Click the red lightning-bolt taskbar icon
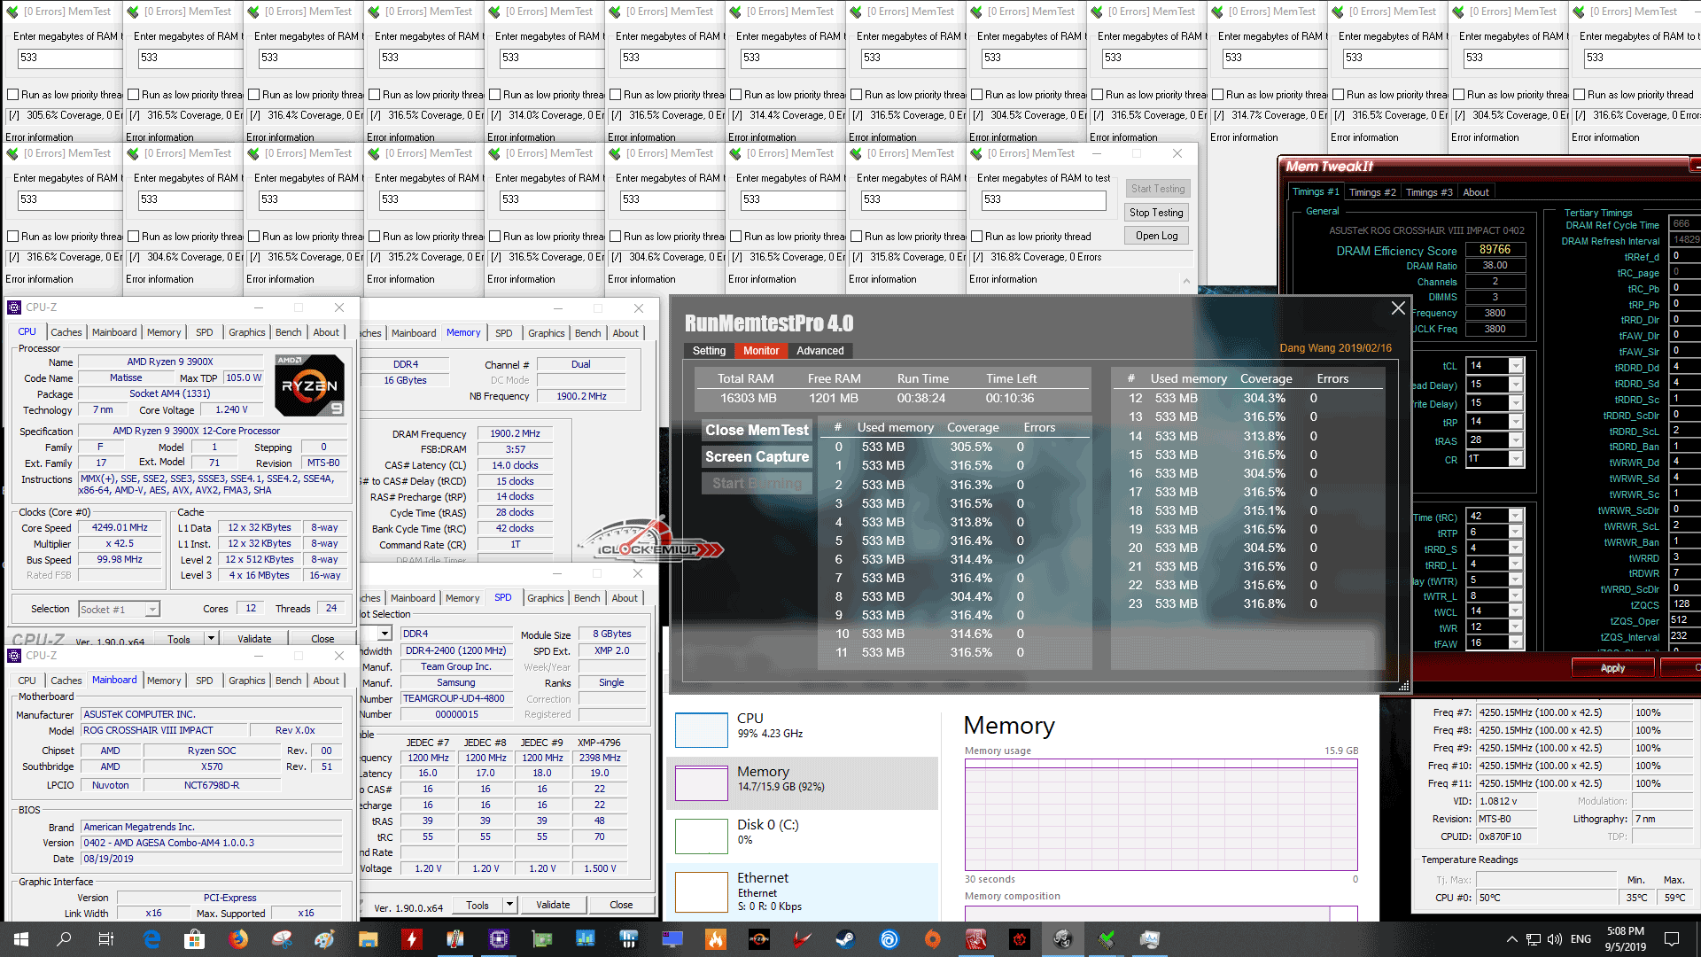Screen dimensions: 1701x957 [412, 939]
